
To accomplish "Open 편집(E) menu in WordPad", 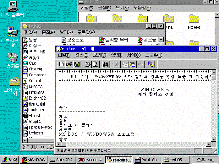I will point(82,55).
